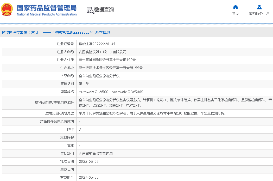Click the date 2022-05-27
Screen dimensions: 273x181
pyautogui.click(x=89, y=161)
